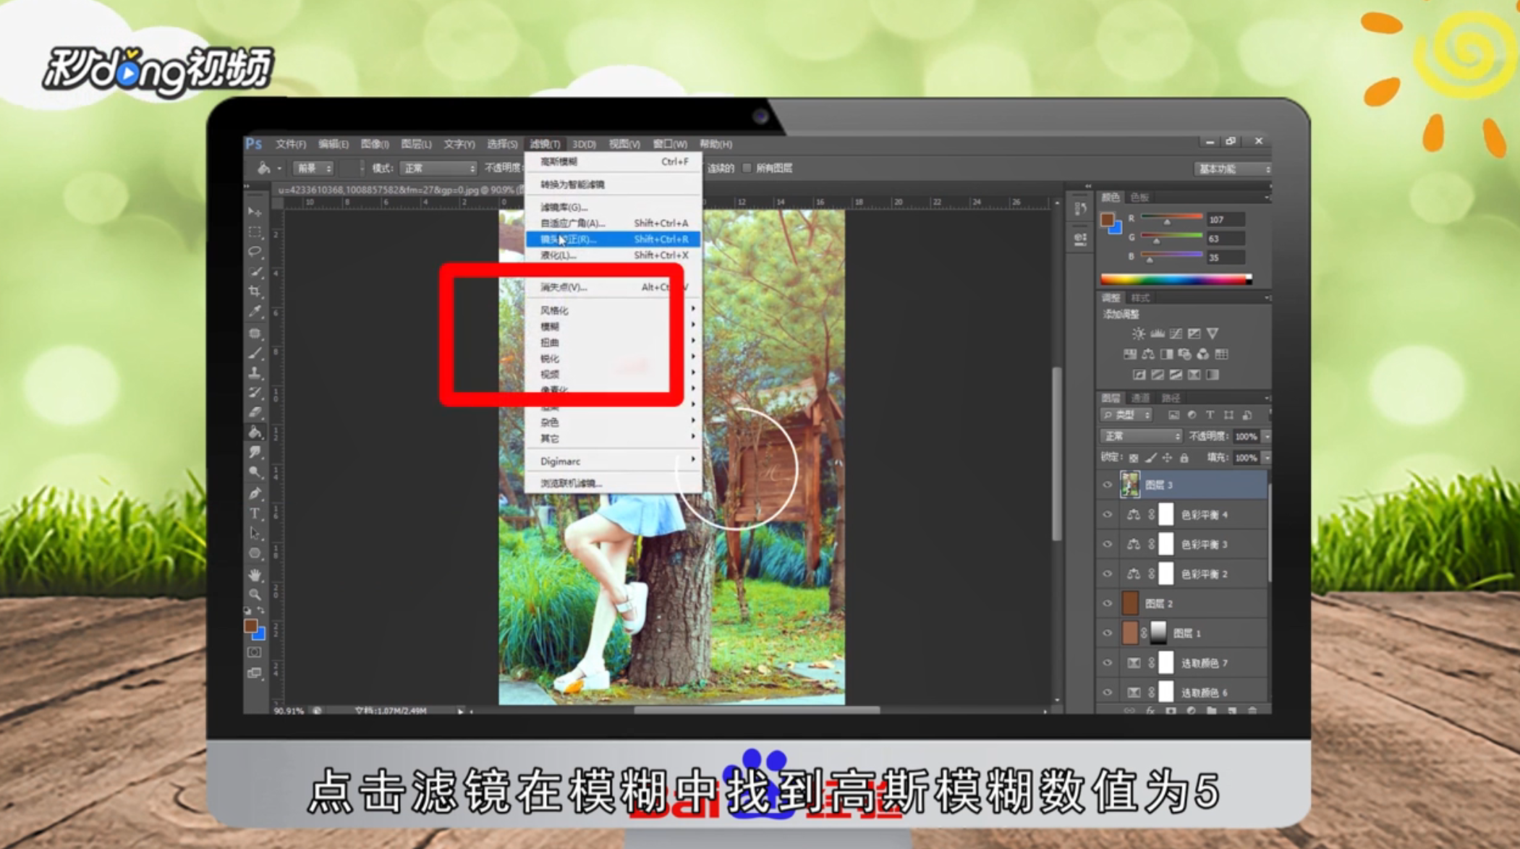
Task: Select the Dodge tool
Action: 255,473
